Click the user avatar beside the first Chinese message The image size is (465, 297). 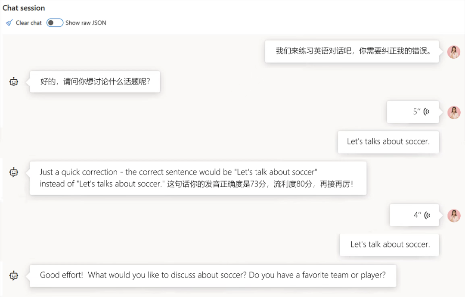(x=454, y=52)
